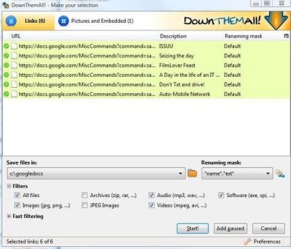Click the Preferences wrench icon
This screenshot has width=291, height=249.
click(247, 241)
